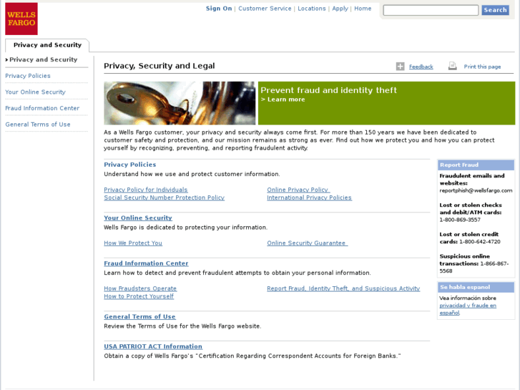Open Online Security Guarantee link
This screenshot has height=390, width=520.
point(306,243)
